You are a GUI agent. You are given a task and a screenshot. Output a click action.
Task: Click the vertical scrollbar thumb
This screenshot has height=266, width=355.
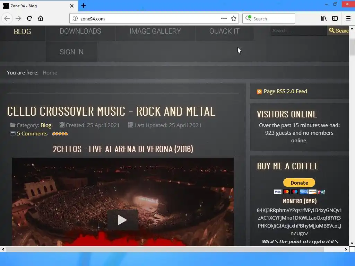pyautogui.click(x=352, y=47)
